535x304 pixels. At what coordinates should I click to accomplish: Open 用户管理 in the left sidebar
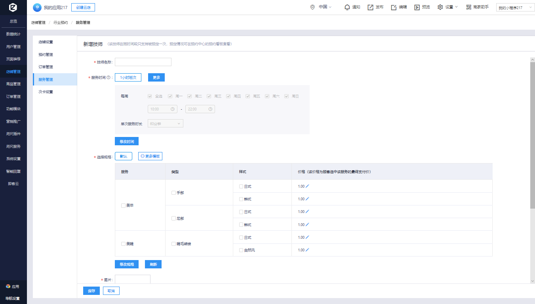13,47
